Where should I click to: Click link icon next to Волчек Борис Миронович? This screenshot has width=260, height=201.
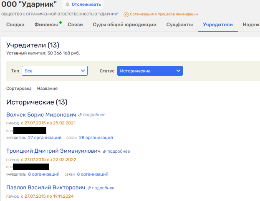80,115
